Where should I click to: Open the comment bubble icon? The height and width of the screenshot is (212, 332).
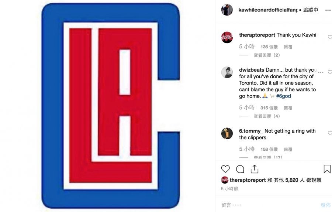pyautogui.click(x=240, y=169)
